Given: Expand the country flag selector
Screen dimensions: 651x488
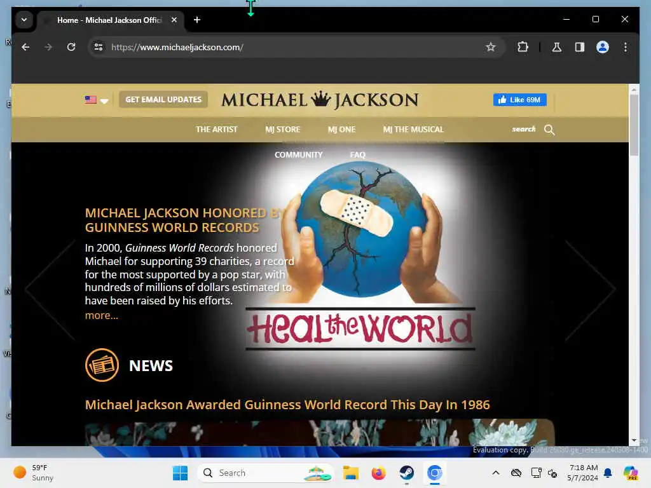Looking at the screenshot, I should click(x=97, y=100).
